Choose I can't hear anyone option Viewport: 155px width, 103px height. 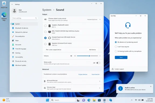pyautogui.click(x=116, y=47)
